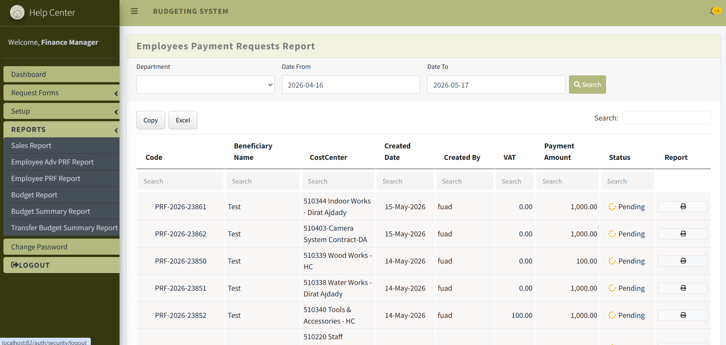Screen dimensions: 726x345
Task: Print report for PRF-2026-23850
Action: [x=683, y=261]
